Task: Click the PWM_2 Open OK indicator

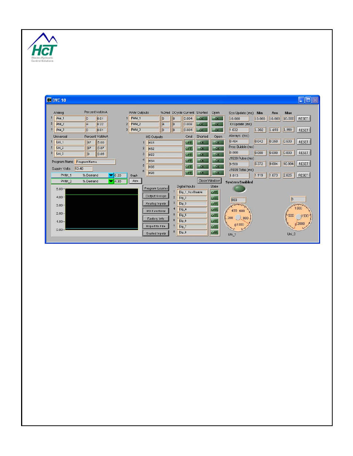Action: 217,124
